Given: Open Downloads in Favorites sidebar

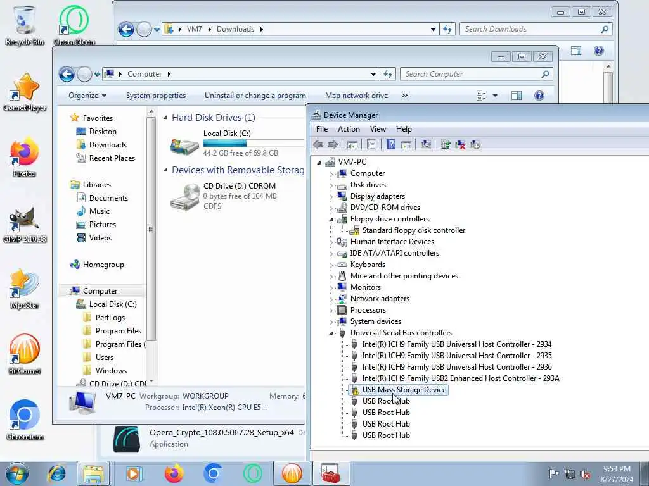Looking at the screenshot, I should [x=108, y=145].
